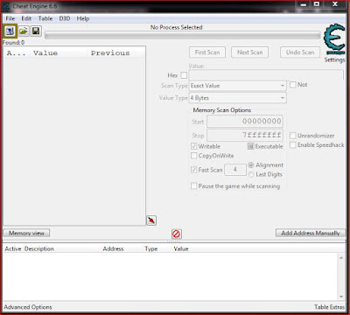
Task: Open the File menu
Action: [10, 18]
